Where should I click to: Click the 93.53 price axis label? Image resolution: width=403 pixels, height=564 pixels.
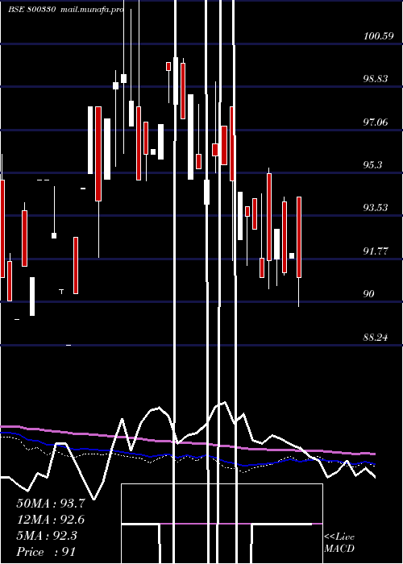pos(376,208)
